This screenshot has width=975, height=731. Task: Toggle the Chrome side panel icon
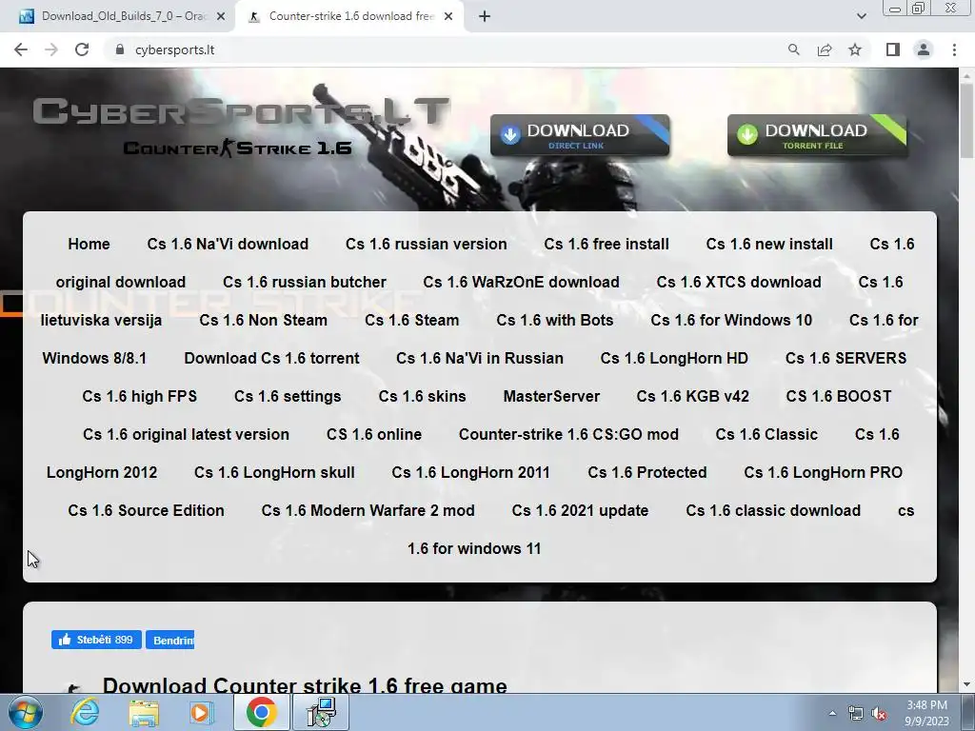pos(893,49)
